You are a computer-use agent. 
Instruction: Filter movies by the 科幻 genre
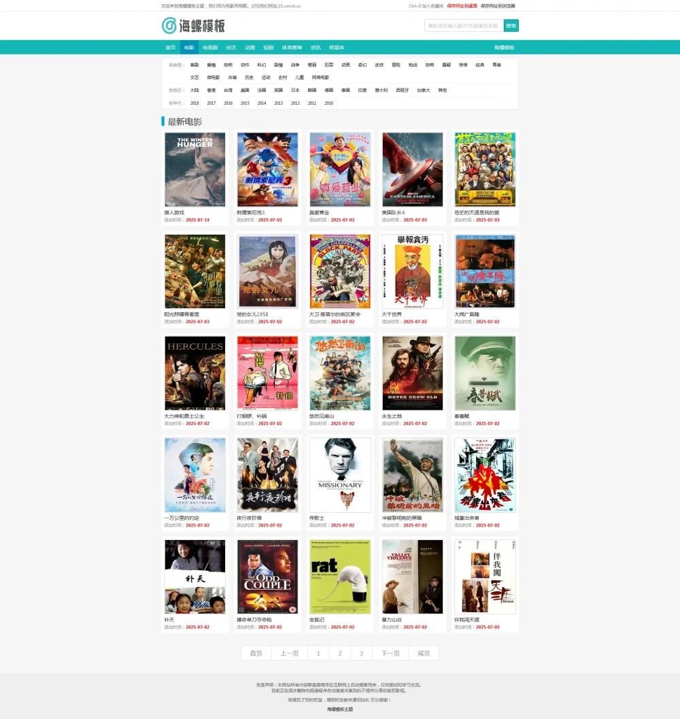pos(261,65)
